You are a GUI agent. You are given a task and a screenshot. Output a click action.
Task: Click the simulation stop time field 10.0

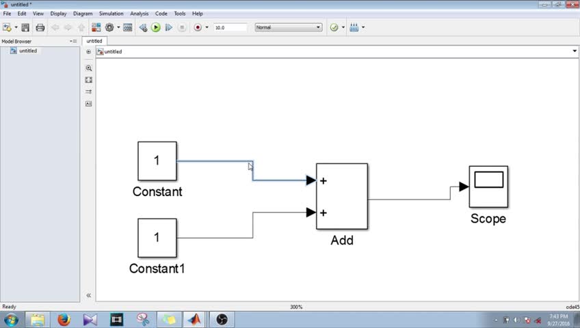(x=230, y=27)
